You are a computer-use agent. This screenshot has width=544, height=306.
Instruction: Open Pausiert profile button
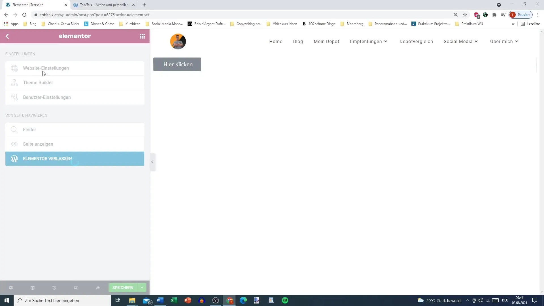(x=521, y=15)
